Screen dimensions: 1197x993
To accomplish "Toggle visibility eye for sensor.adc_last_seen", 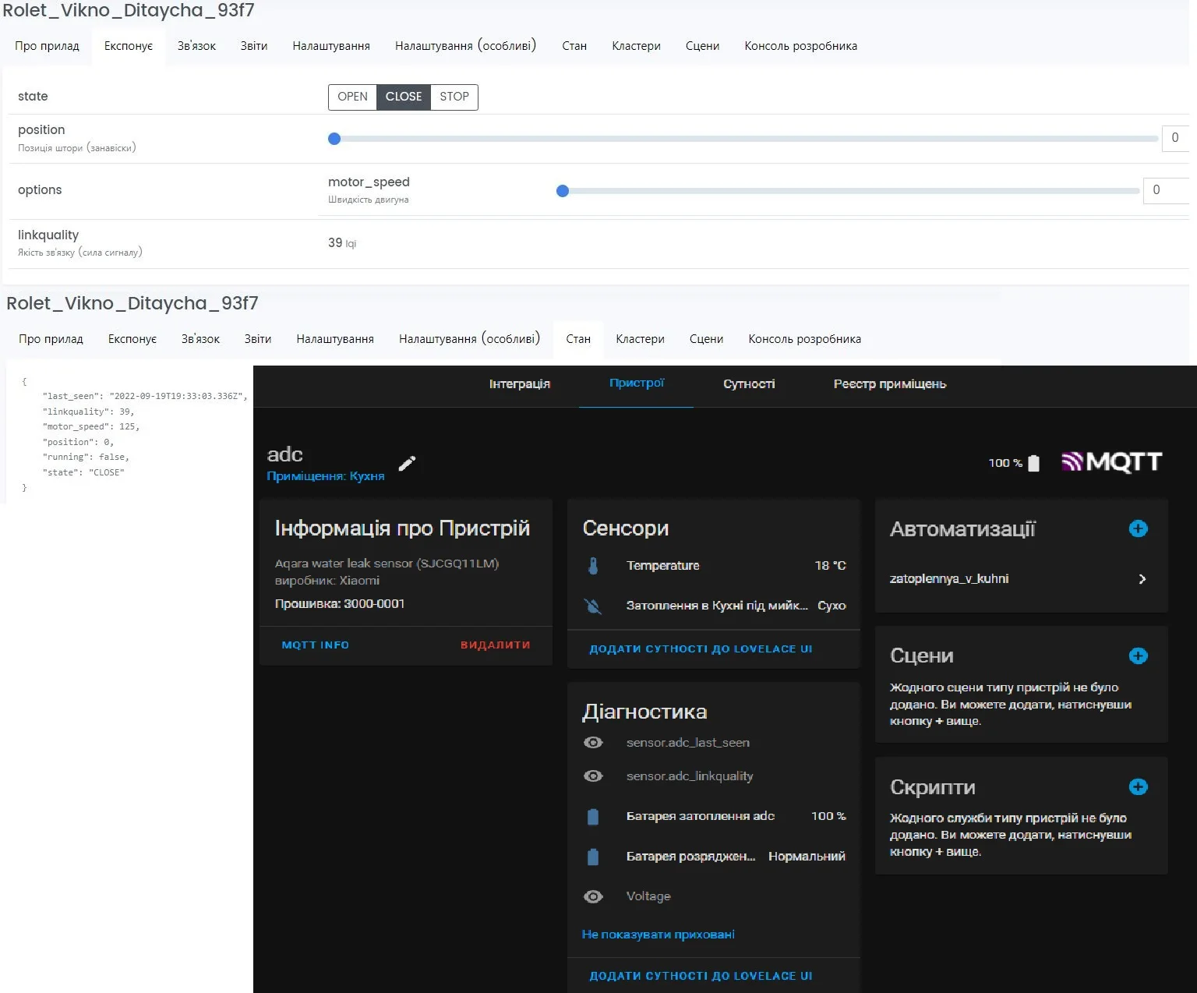I will [x=593, y=743].
